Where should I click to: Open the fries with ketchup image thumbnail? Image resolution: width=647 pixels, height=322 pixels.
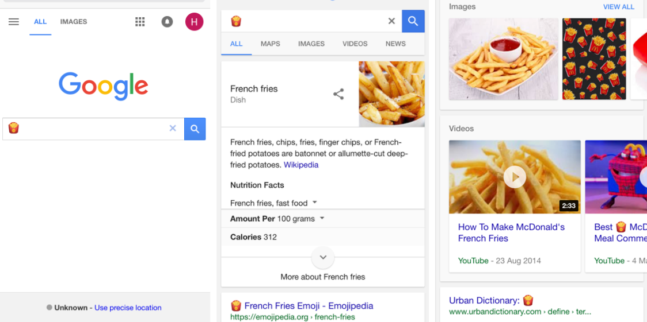(503, 59)
